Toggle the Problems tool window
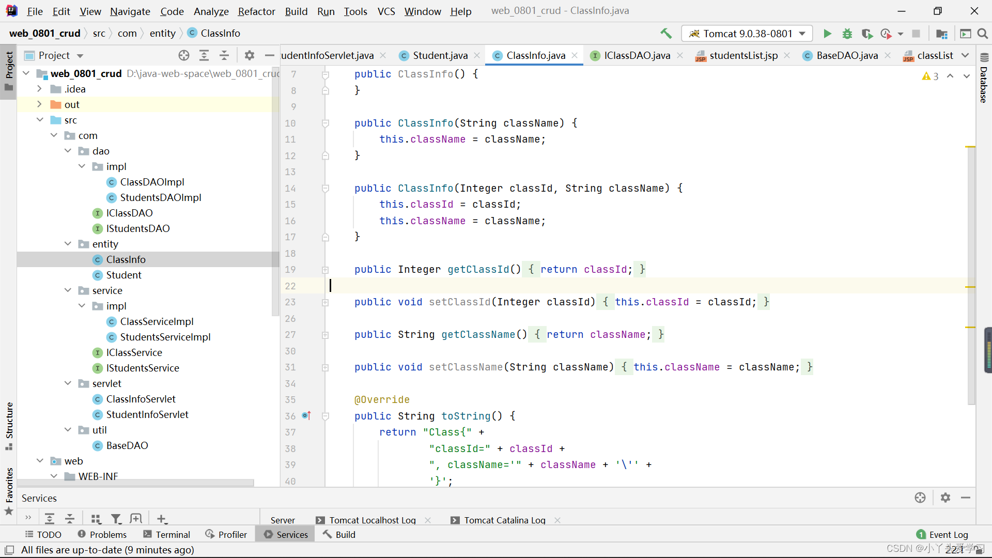992x558 pixels. pyautogui.click(x=102, y=534)
